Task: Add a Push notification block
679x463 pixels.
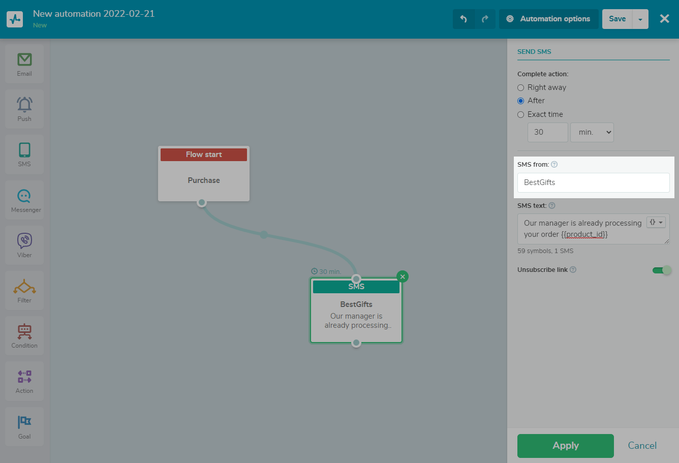Action: [x=24, y=109]
